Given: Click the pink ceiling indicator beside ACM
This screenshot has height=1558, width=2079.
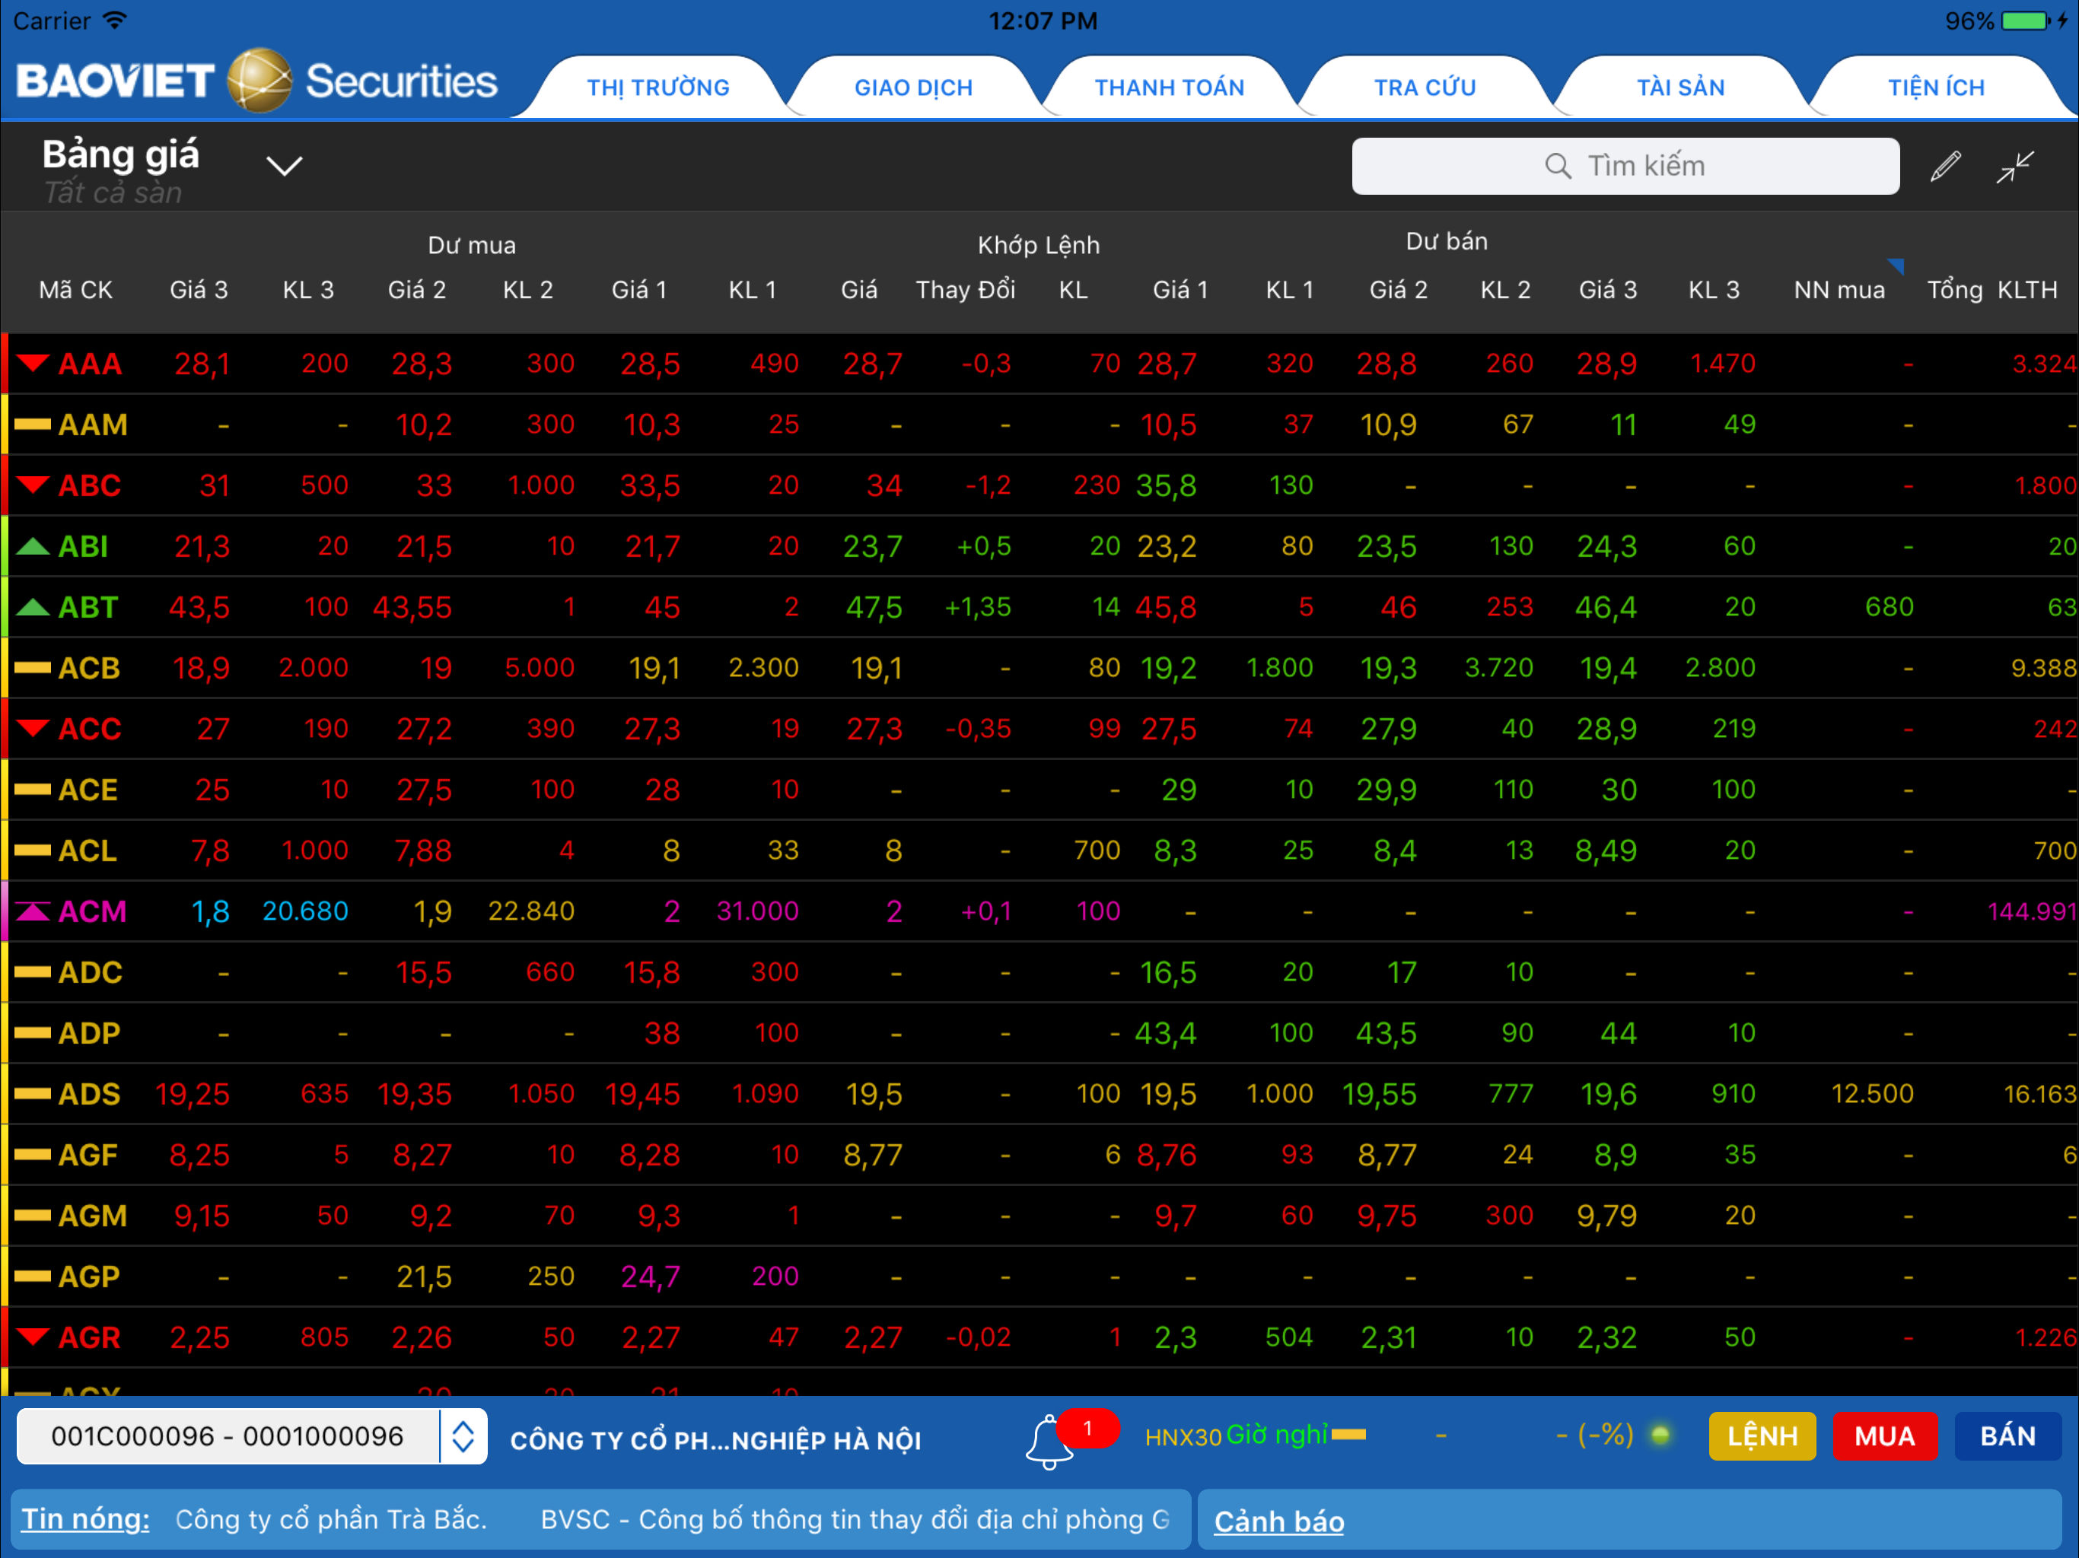Looking at the screenshot, I should 31,910.
